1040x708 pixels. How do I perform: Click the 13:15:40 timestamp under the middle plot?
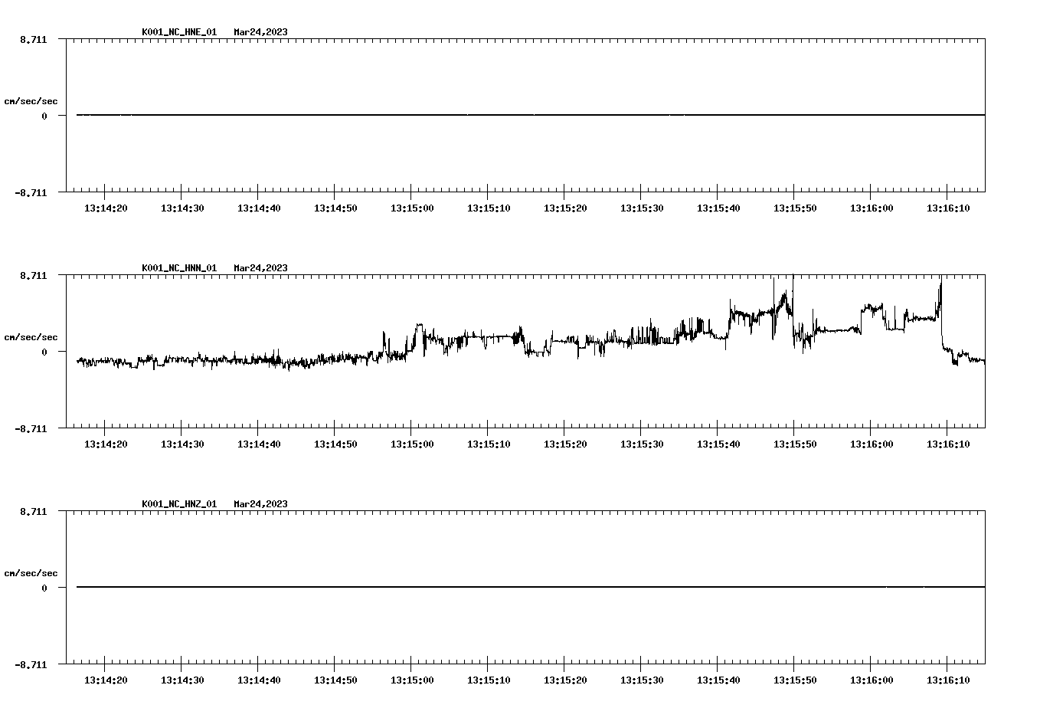coord(719,443)
